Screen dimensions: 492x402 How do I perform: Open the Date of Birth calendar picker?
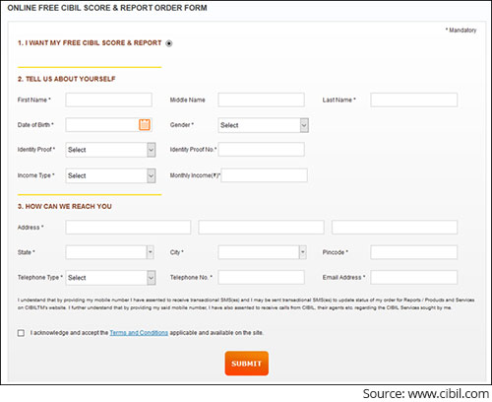(x=145, y=125)
